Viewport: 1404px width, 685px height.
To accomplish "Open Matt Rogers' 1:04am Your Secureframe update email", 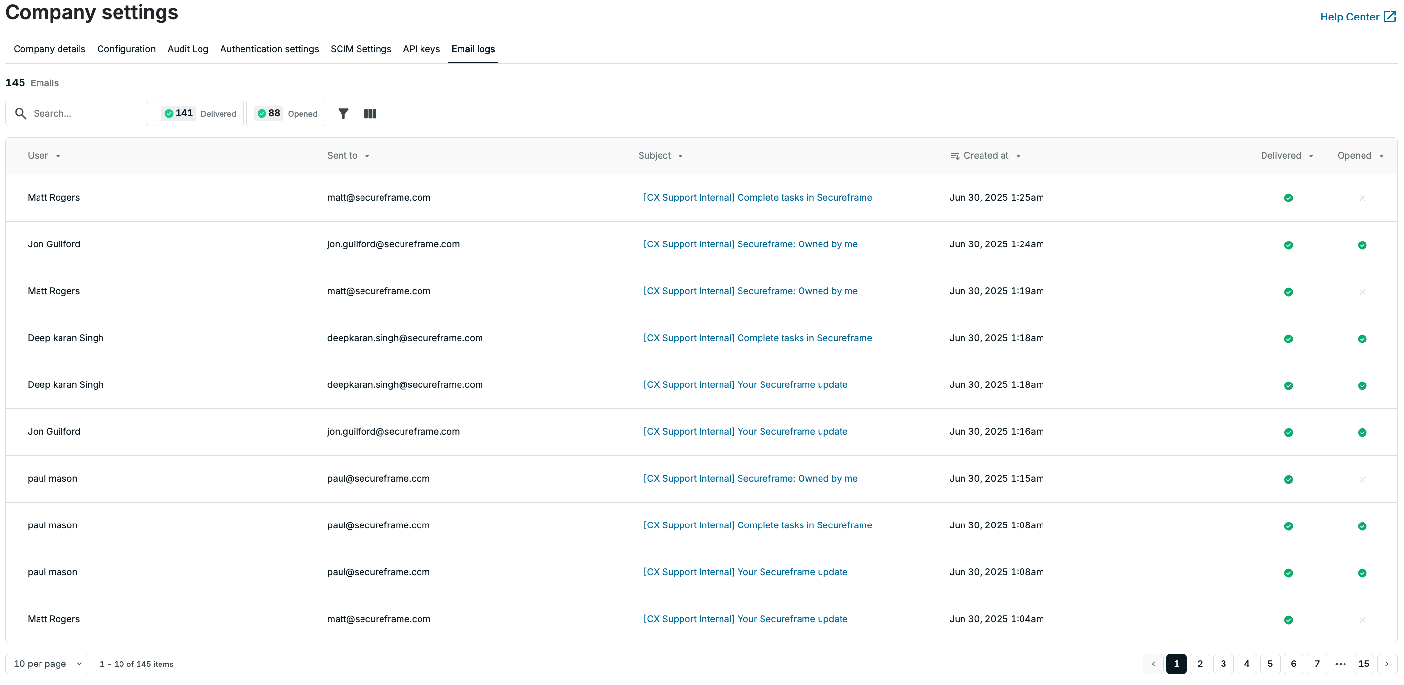I will pyautogui.click(x=745, y=619).
